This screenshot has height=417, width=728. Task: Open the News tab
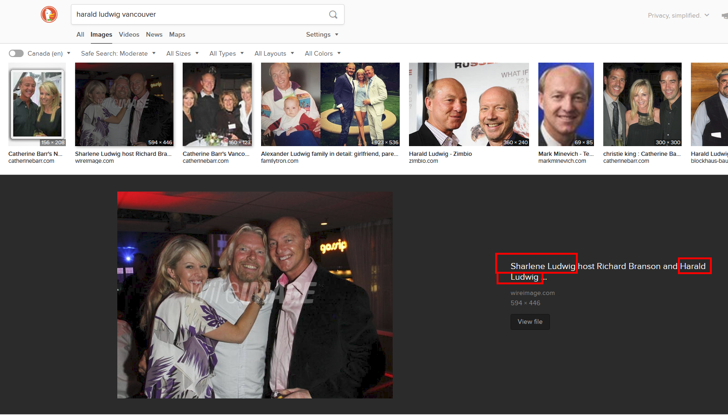click(154, 34)
